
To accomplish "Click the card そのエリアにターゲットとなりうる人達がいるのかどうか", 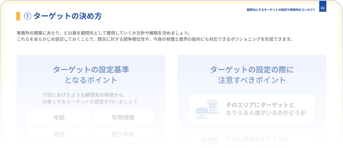I will 252,109.
